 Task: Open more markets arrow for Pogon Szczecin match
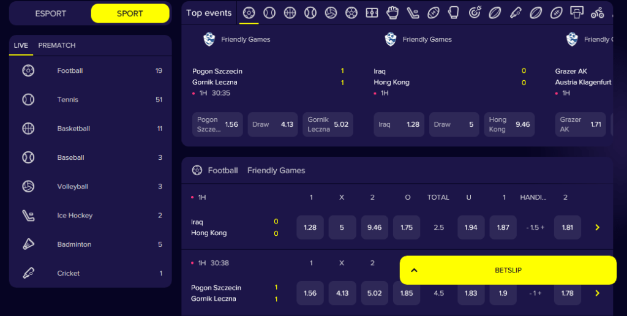(x=598, y=293)
